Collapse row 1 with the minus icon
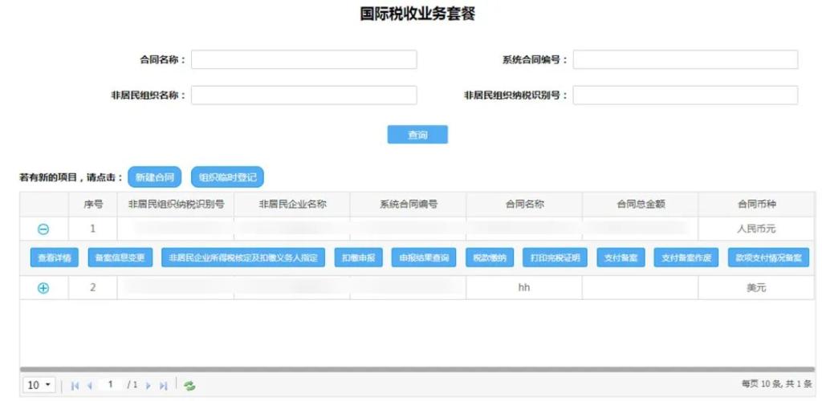The width and height of the screenshot is (822, 401). pyautogui.click(x=43, y=229)
